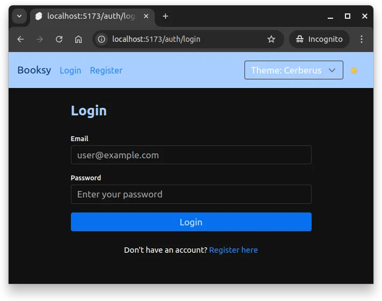
Task: Follow the Register here link
Action: 233,250
